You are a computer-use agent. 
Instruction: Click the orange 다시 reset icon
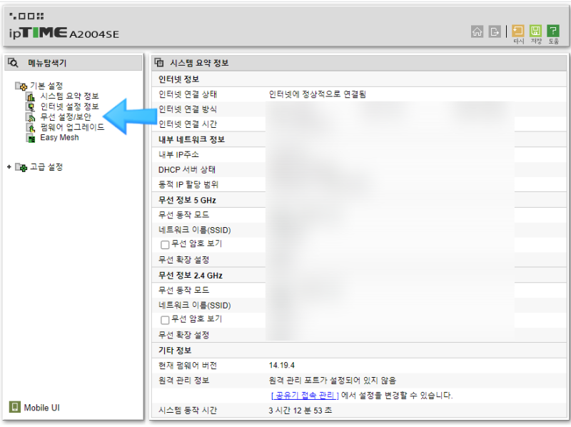518,31
